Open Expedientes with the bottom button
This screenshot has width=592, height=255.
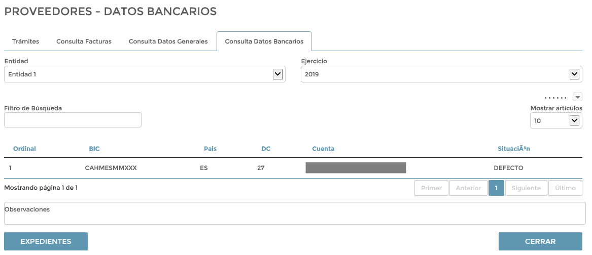(x=46, y=241)
